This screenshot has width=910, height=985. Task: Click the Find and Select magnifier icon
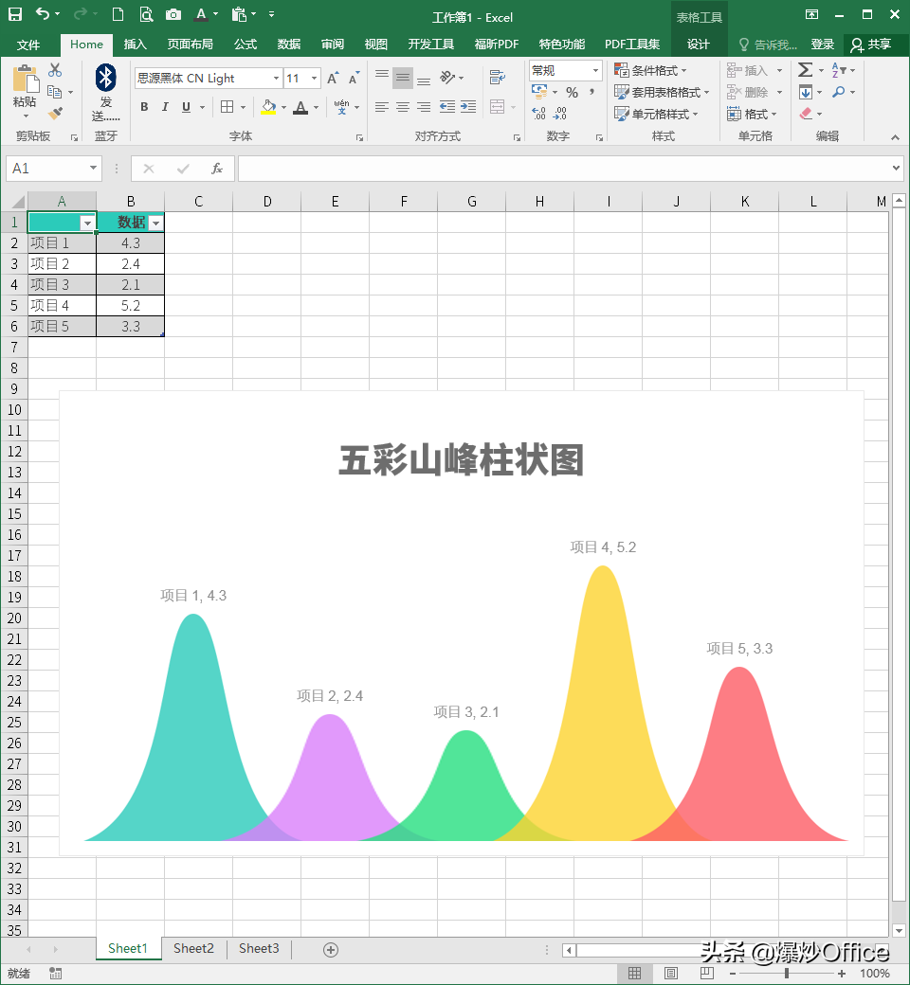[x=838, y=93]
